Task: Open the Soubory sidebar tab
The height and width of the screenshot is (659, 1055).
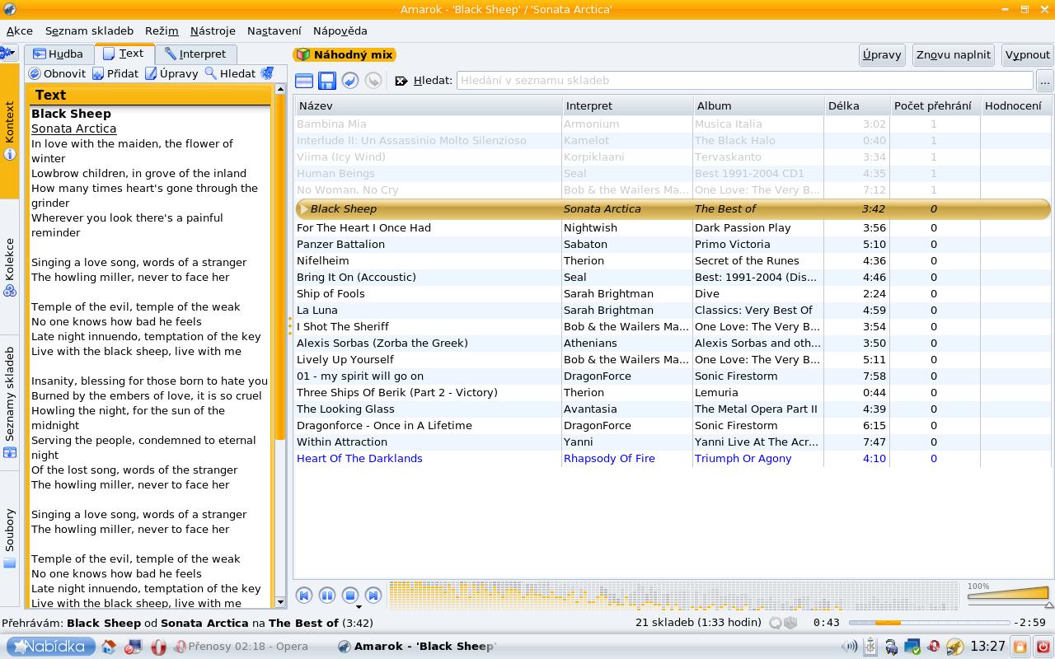Action: pos(9,539)
